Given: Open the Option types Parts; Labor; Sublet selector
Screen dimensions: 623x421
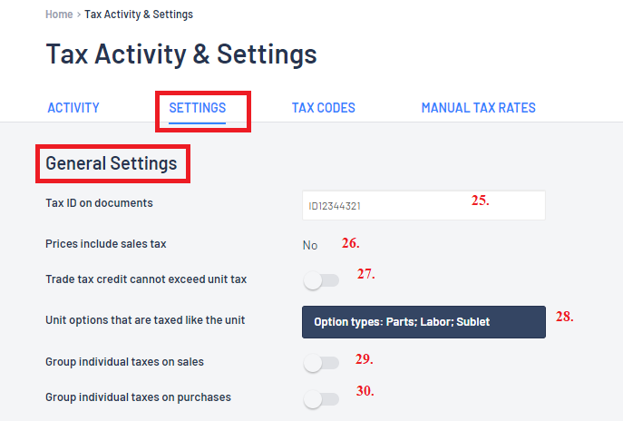Looking at the screenshot, I should pos(423,322).
